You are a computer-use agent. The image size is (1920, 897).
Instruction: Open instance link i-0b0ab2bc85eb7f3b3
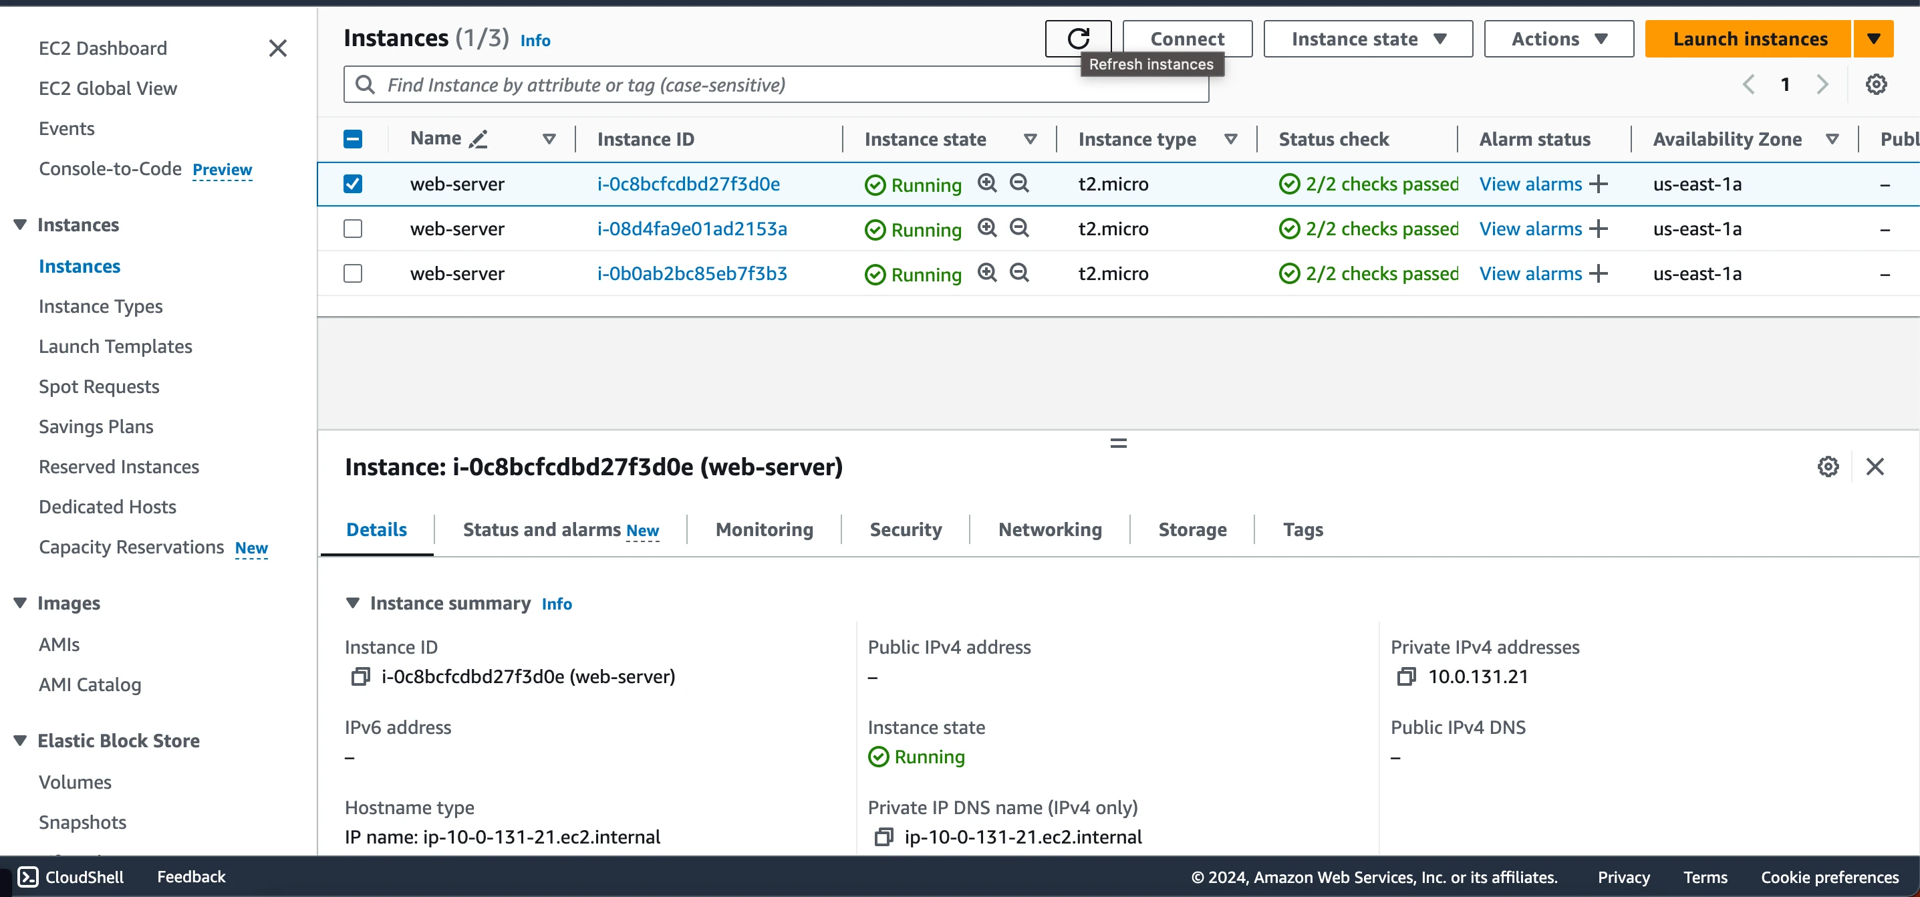pyautogui.click(x=692, y=273)
